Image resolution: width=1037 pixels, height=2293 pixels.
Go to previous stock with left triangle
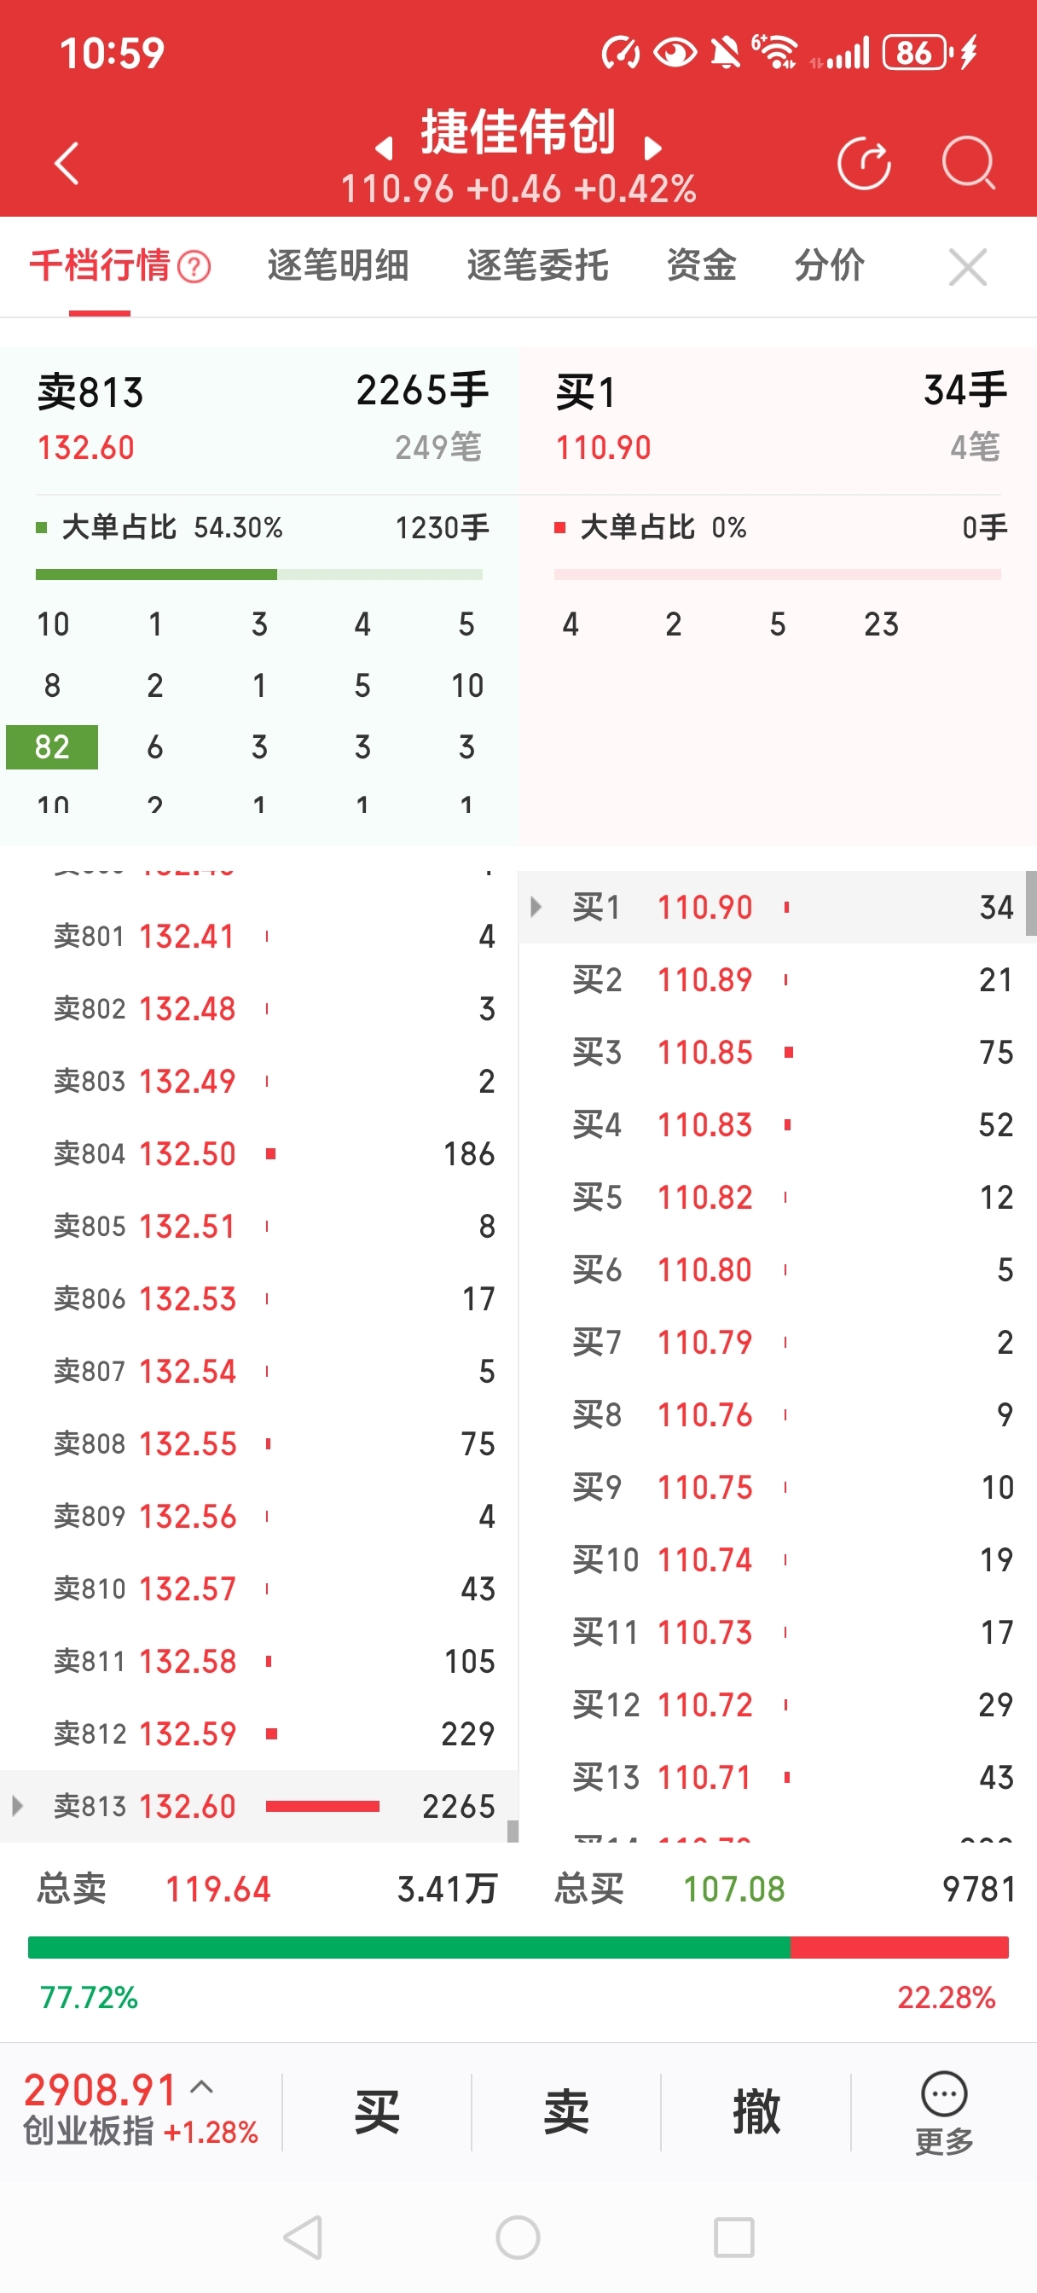pyautogui.click(x=385, y=148)
